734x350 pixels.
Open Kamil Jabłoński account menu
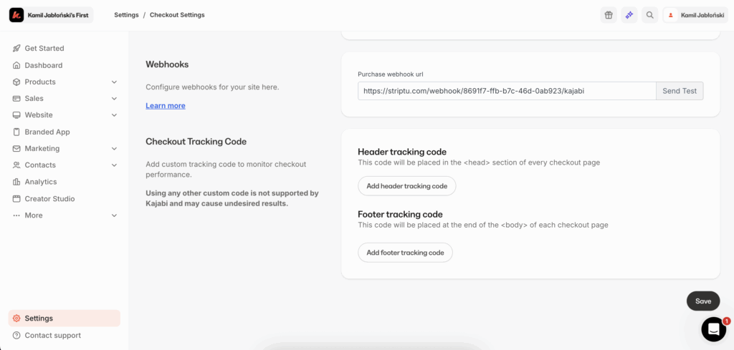click(692, 15)
